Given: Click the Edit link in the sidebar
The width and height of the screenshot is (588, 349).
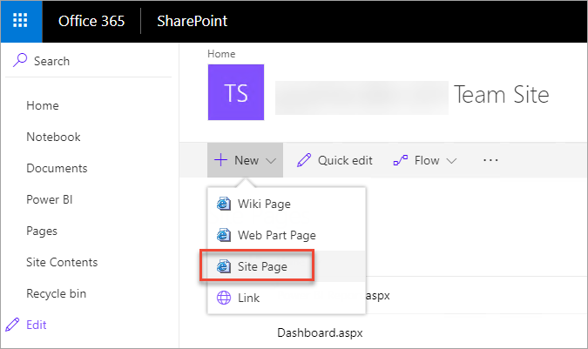Looking at the screenshot, I should click(x=37, y=325).
